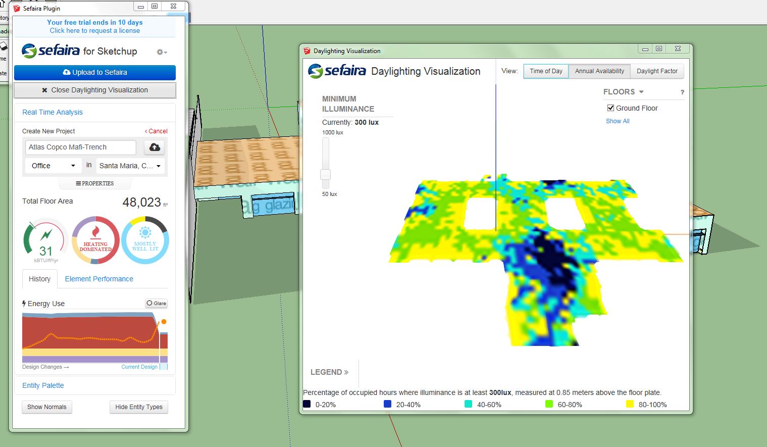The width and height of the screenshot is (767, 447).
Task: Click the 80-100% legend color swatch
Action: (x=630, y=404)
